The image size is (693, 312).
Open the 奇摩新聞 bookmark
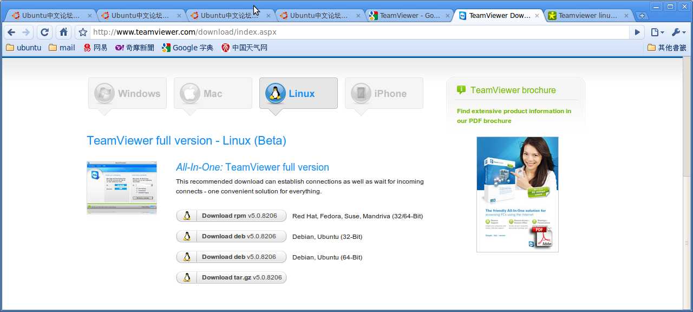[x=135, y=48]
